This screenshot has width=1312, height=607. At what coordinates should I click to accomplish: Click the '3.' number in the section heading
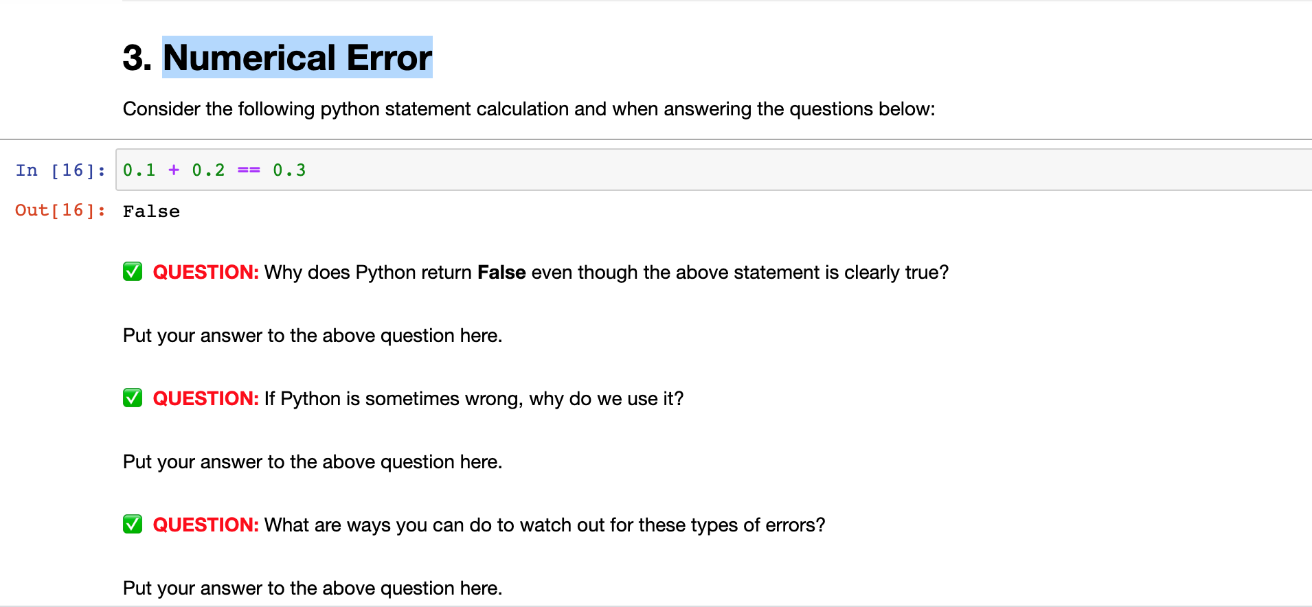[x=137, y=58]
